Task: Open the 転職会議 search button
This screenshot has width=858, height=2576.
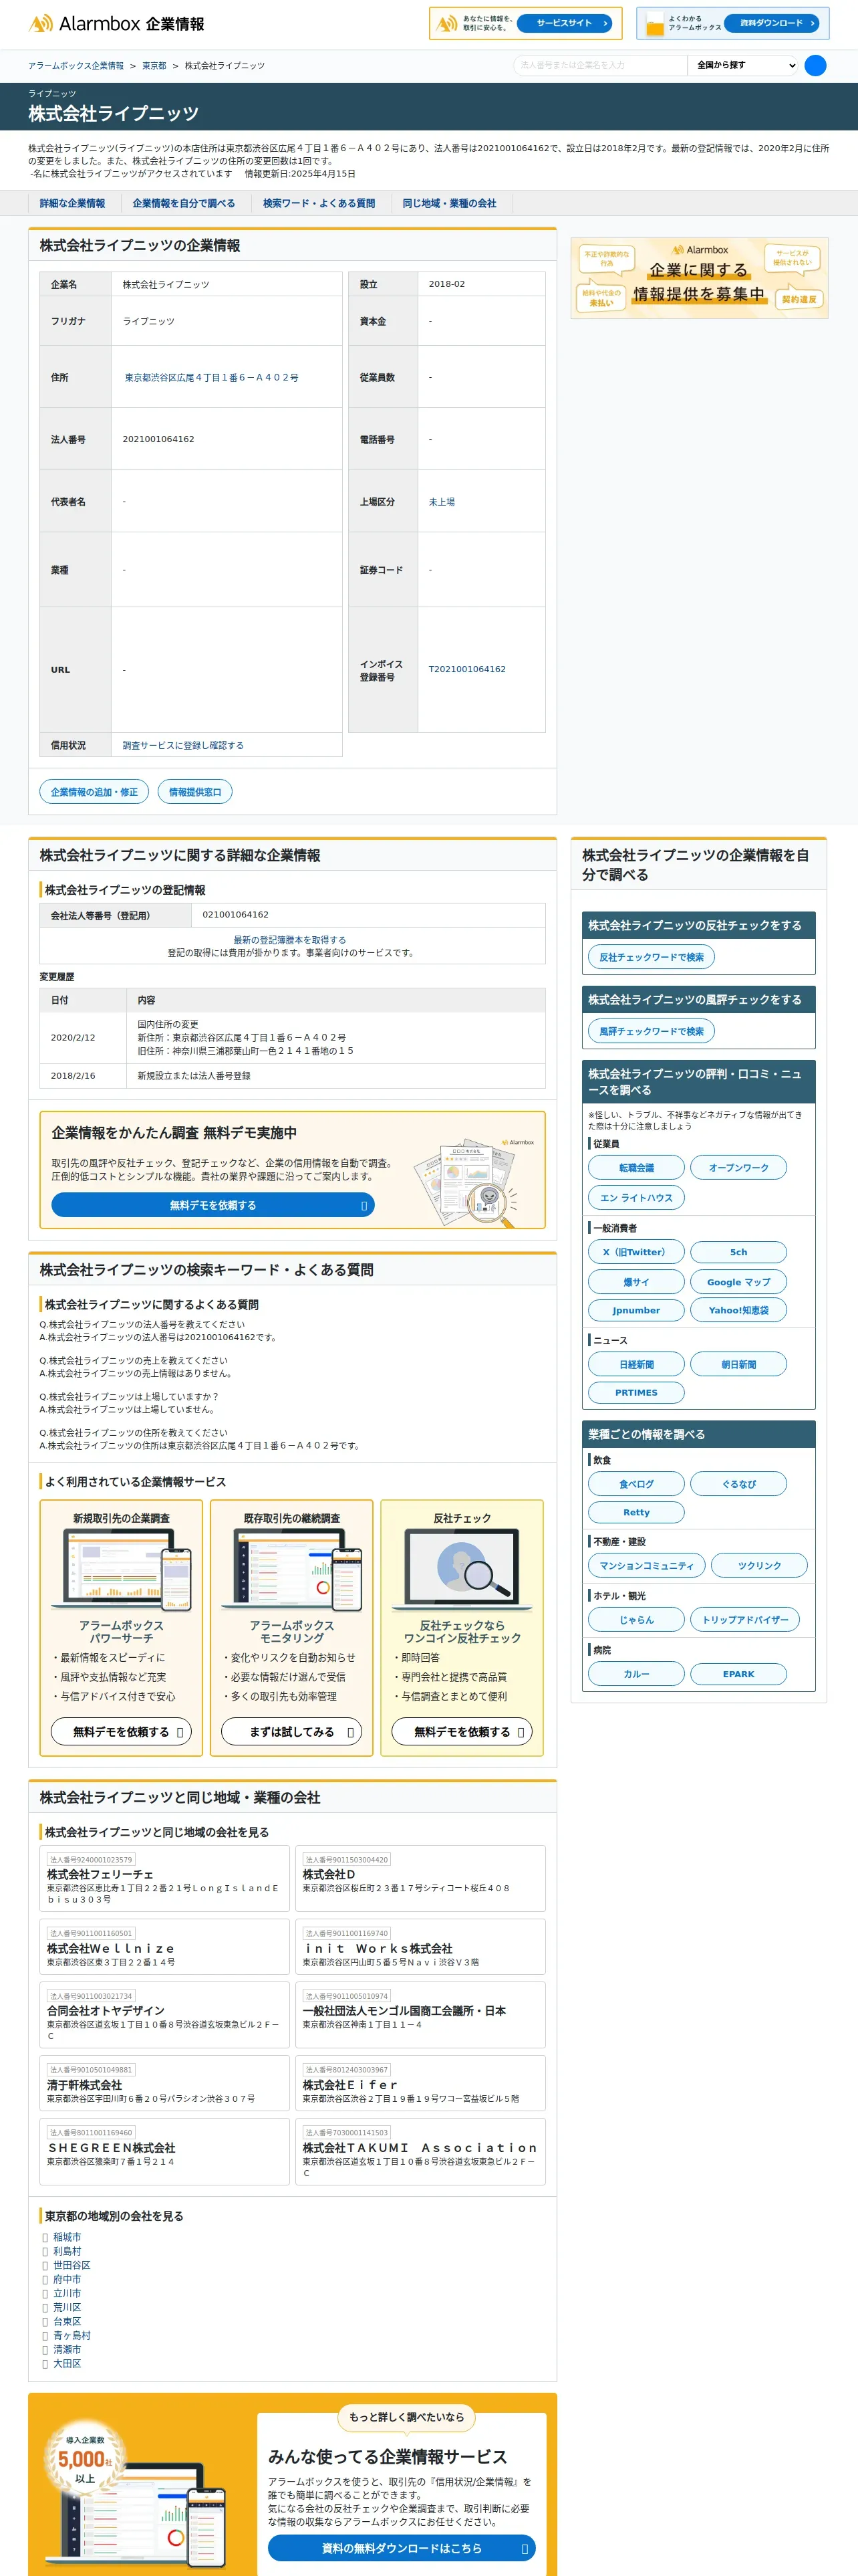Action: coord(636,1167)
